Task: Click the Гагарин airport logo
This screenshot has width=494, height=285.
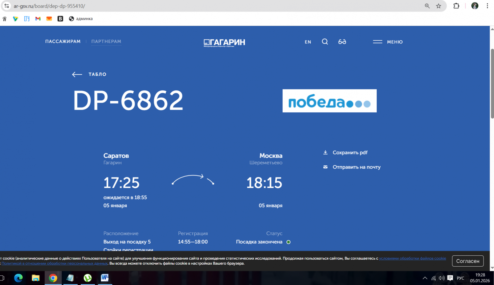Action: tap(224, 42)
